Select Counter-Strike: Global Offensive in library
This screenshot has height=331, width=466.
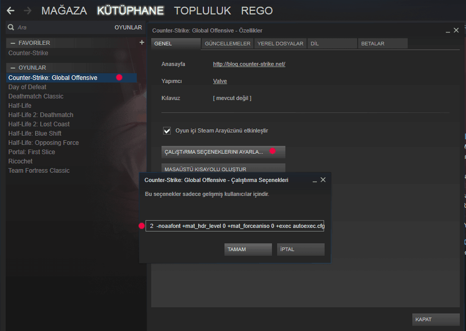71,78
